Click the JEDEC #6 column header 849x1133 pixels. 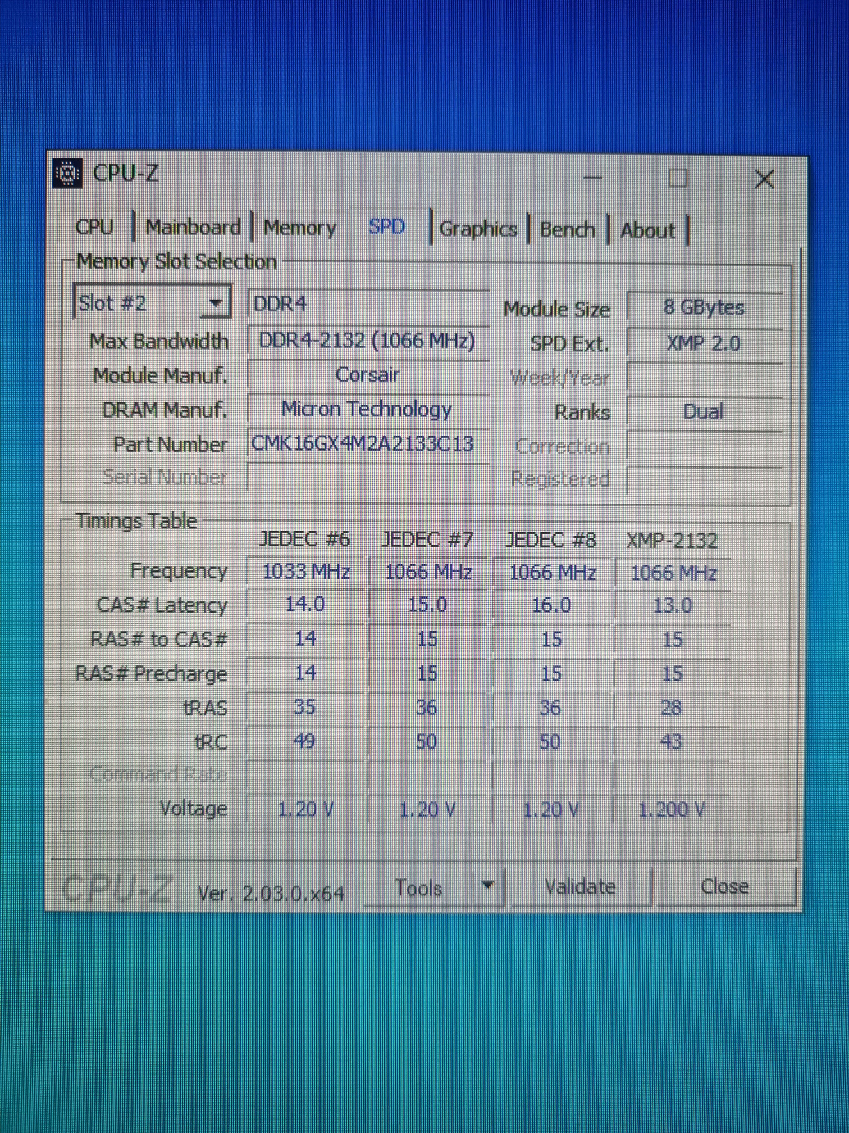point(305,539)
